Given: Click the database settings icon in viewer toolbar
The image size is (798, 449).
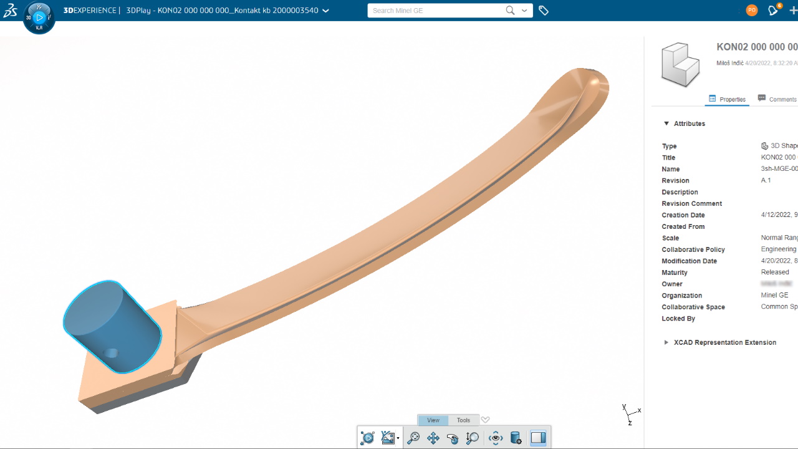Looking at the screenshot, I should (516, 438).
